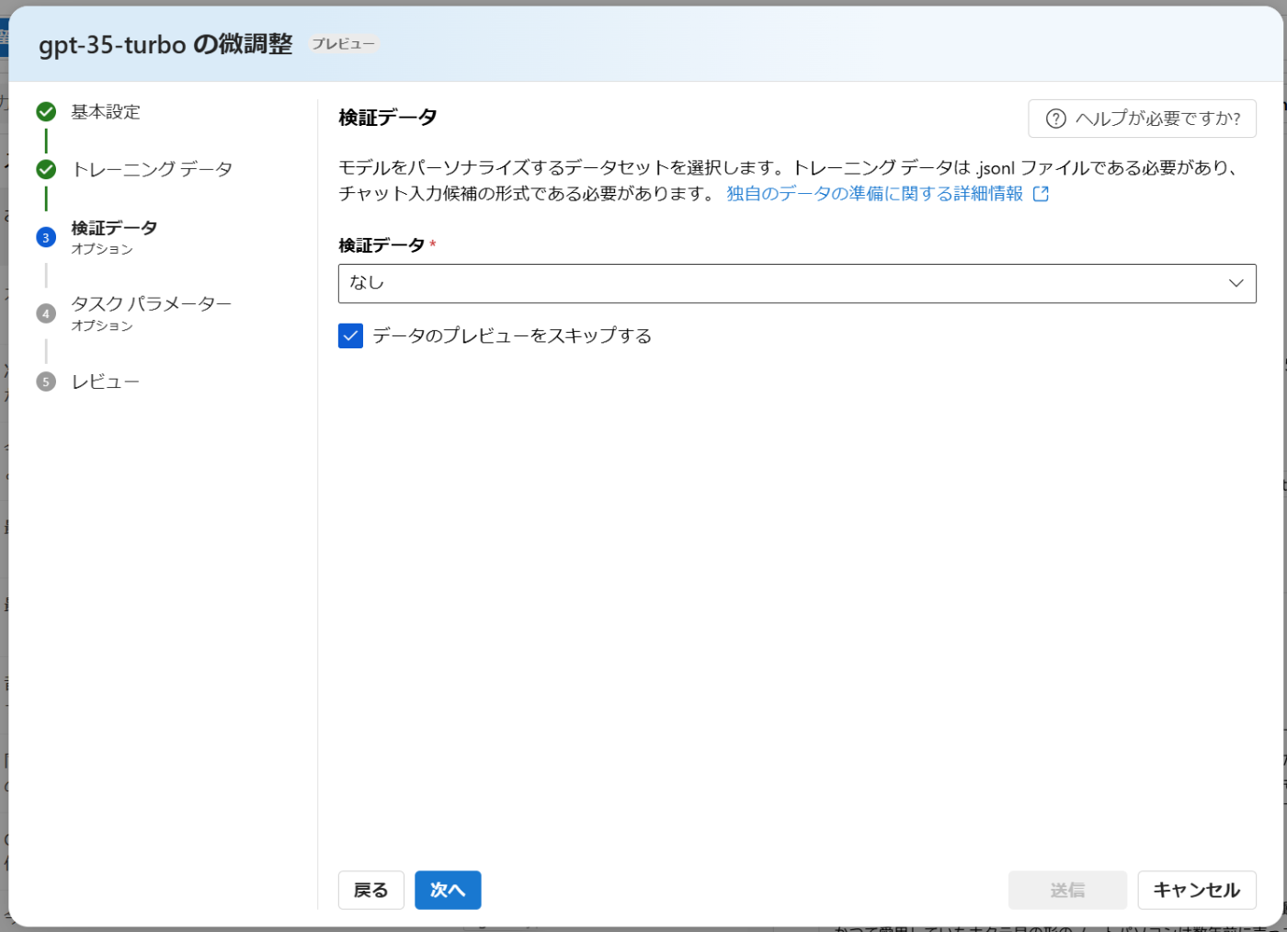Open the 検証データ dropdown showing なし
This screenshot has width=1287, height=932.
(797, 283)
